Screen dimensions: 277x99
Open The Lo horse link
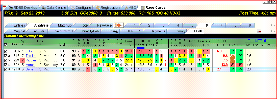(x=31, y=56)
